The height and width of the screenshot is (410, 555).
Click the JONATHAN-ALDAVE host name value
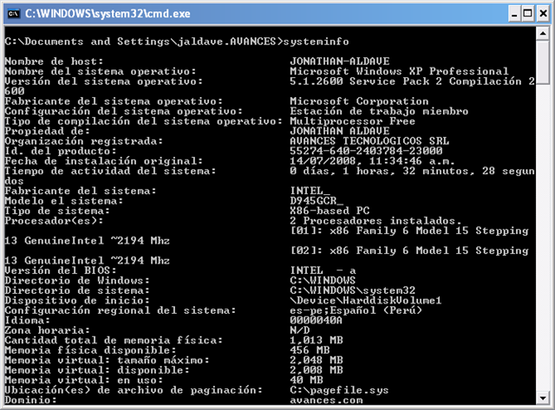[x=340, y=62]
